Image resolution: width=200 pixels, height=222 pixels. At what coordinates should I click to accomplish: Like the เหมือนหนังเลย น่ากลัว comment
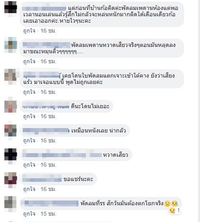click(29, 140)
